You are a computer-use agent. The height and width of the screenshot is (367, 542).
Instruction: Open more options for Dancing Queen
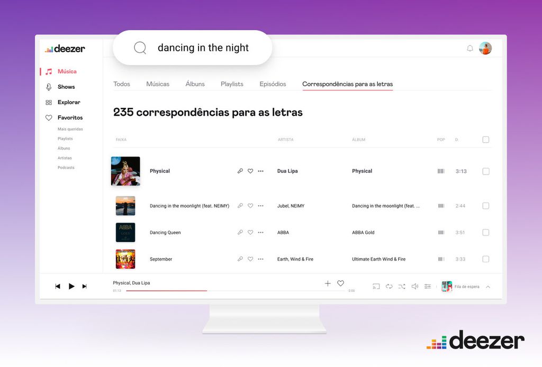point(260,232)
